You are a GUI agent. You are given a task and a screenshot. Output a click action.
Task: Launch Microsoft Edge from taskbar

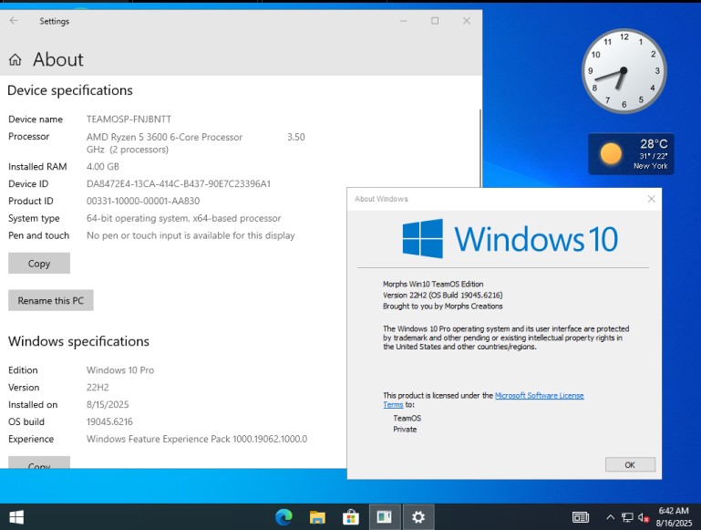[x=283, y=517]
